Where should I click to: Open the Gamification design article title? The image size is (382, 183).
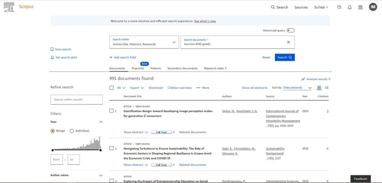pos(168,113)
